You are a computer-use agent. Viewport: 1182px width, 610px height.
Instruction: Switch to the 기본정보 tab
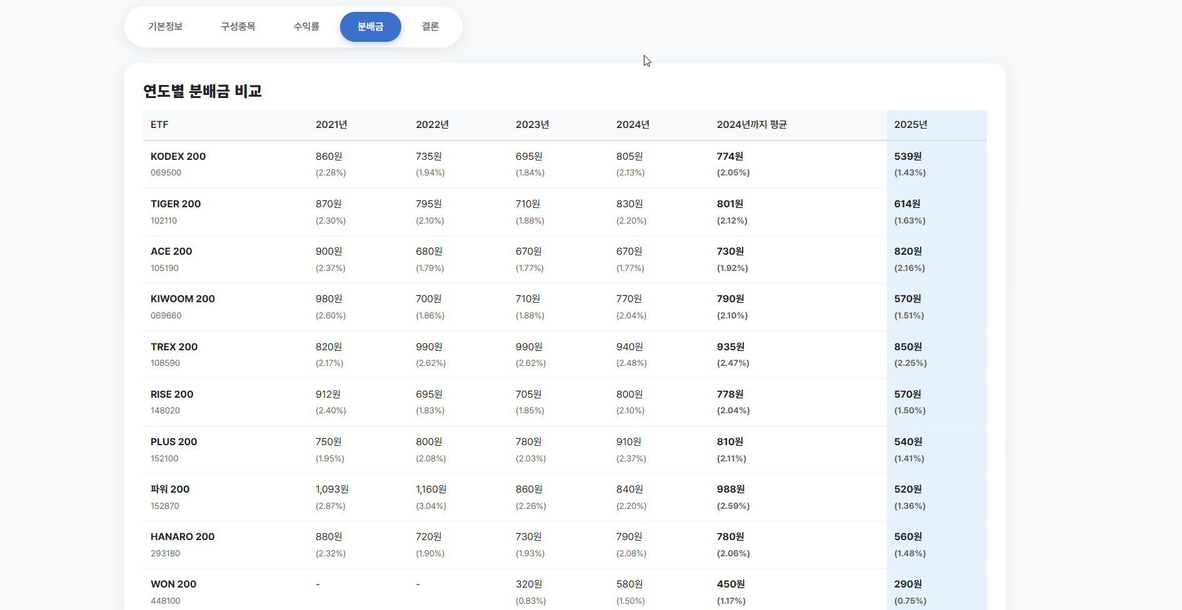coord(166,27)
